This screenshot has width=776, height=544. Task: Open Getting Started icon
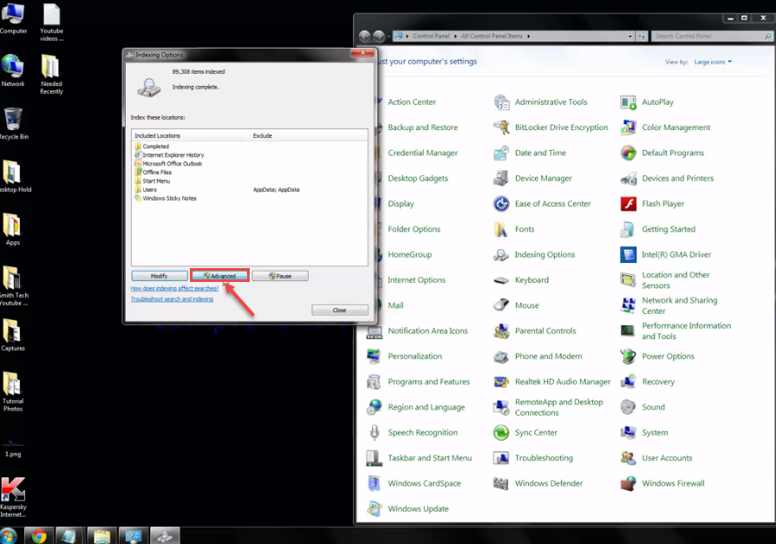pyautogui.click(x=628, y=229)
